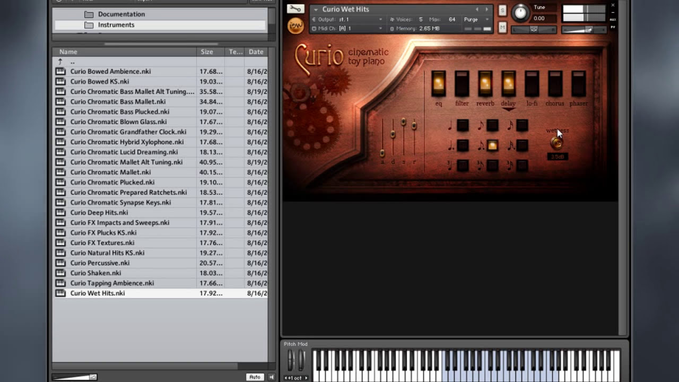Toggle the delay effect switch

508,83
